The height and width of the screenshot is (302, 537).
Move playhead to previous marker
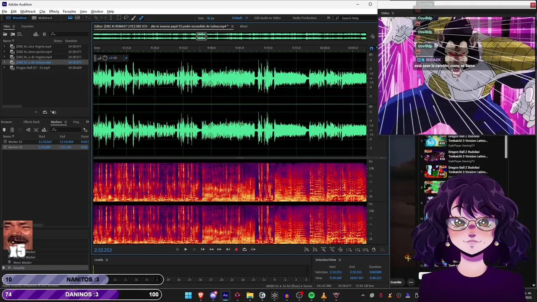[203, 249]
